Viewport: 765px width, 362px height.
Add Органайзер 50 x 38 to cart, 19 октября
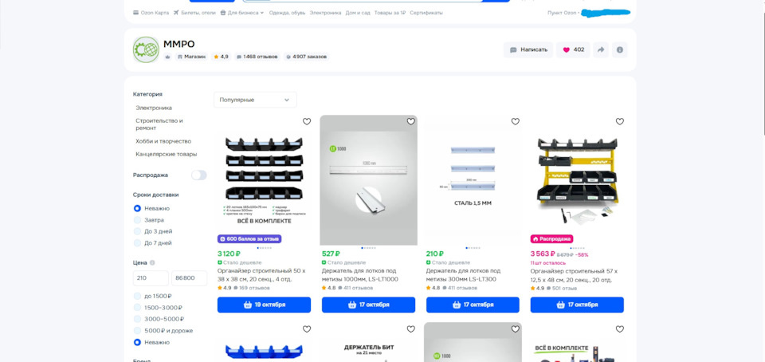pyautogui.click(x=264, y=305)
